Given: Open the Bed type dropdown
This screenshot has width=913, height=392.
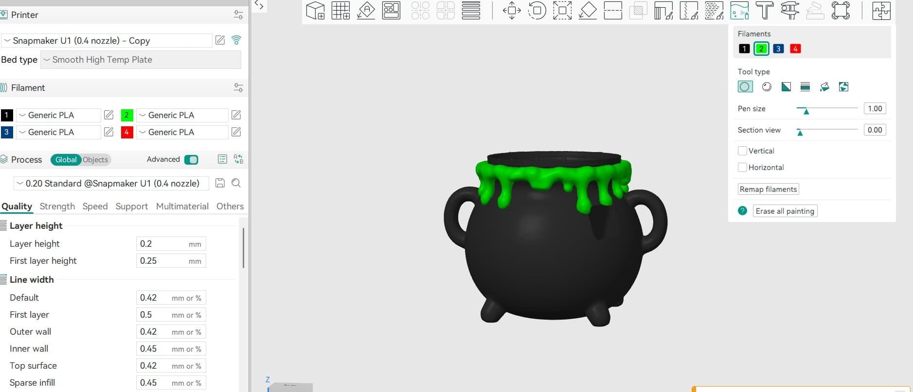Looking at the screenshot, I should click(x=141, y=60).
